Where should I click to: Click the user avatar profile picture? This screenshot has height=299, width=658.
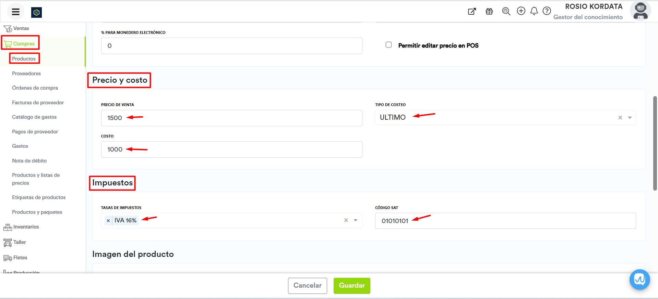[x=640, y=11]
